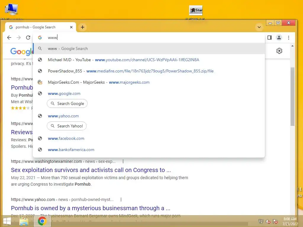Open the My Computer desktop icon
This screenshot has width=303, height=227.
pyautogui.click(x=12, y=12)
